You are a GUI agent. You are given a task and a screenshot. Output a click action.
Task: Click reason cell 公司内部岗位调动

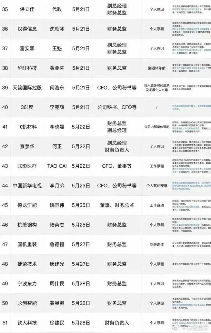[x=157, y=127]
